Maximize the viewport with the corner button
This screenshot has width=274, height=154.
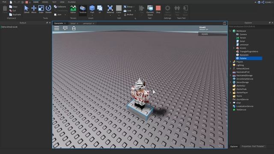[x=224, y=23]
